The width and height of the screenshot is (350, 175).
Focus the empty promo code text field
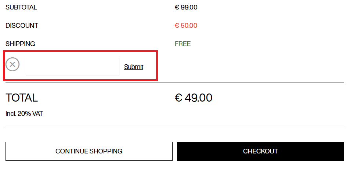72,67
